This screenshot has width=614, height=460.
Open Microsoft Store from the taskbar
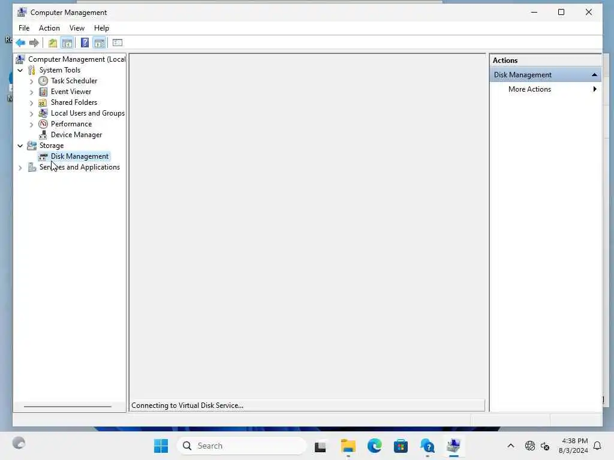[x=401, y=446]
